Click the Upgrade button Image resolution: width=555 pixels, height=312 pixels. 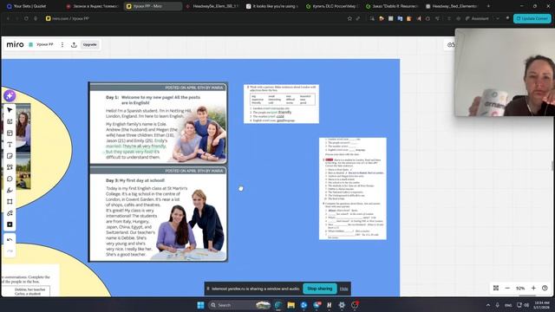[x=89, y=44]
